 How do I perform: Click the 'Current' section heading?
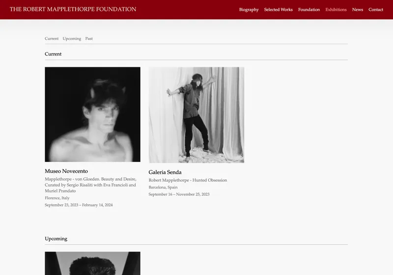(x=53, y=54)
